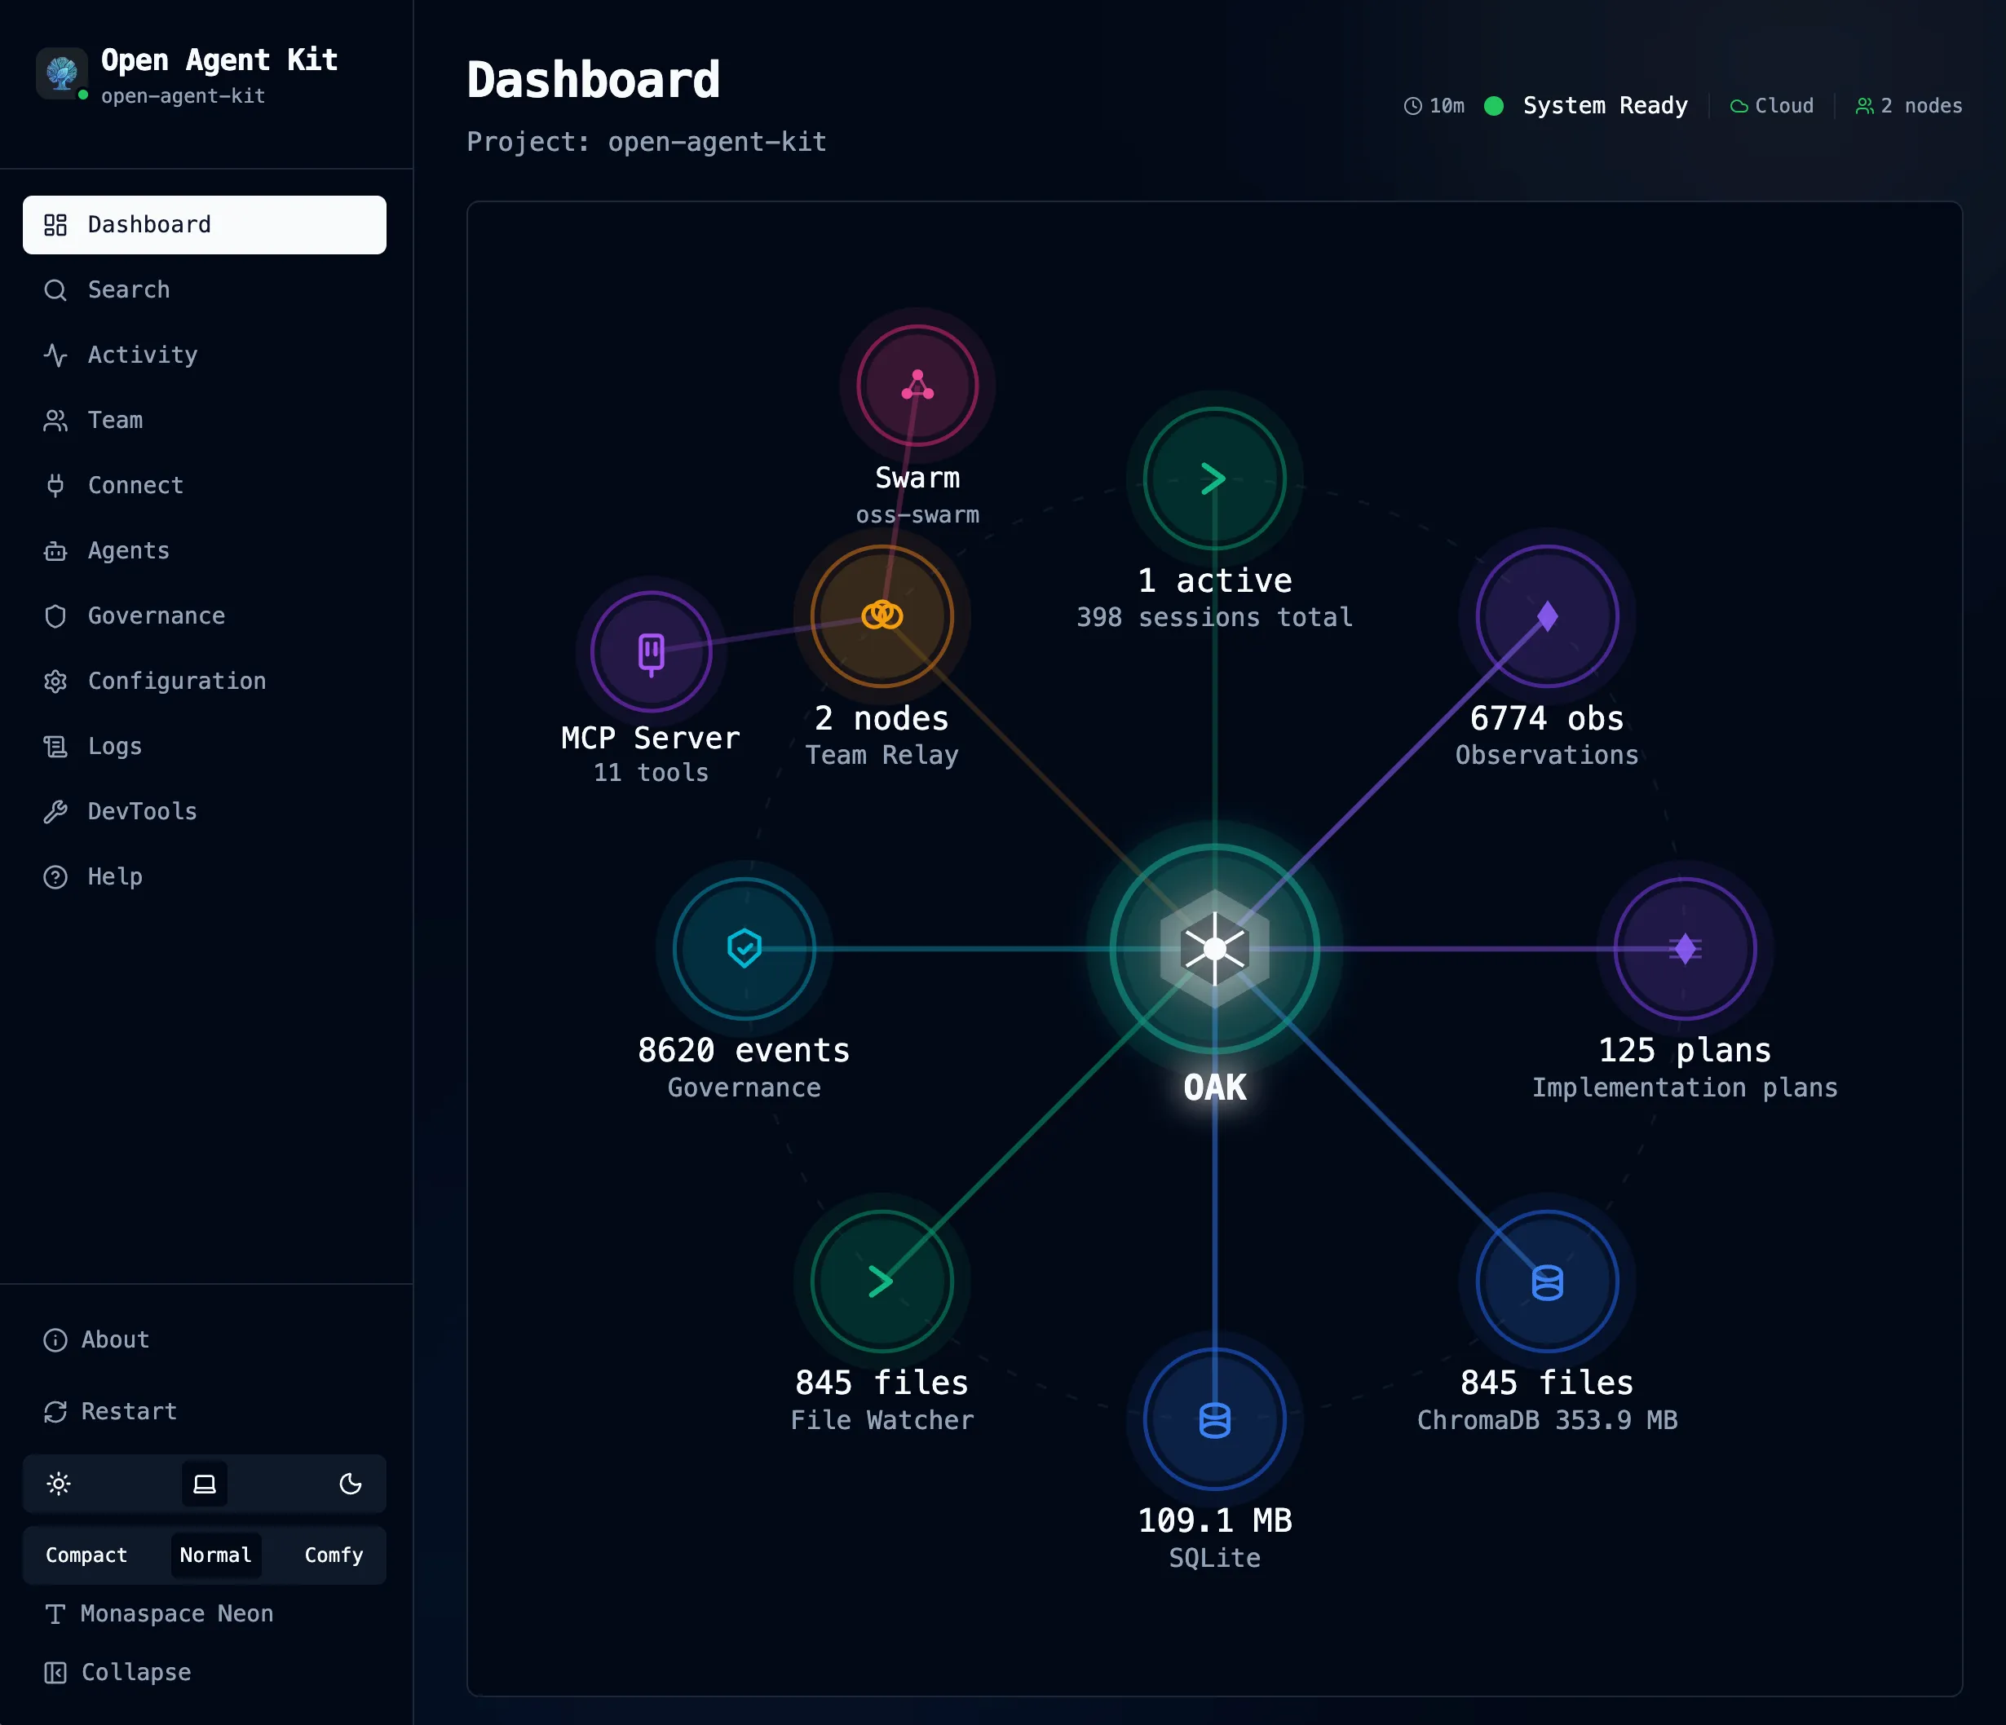Navigate to the Configuration section
The height and width of the screenshot is (1725, 2006).
[x=178, y=681]
